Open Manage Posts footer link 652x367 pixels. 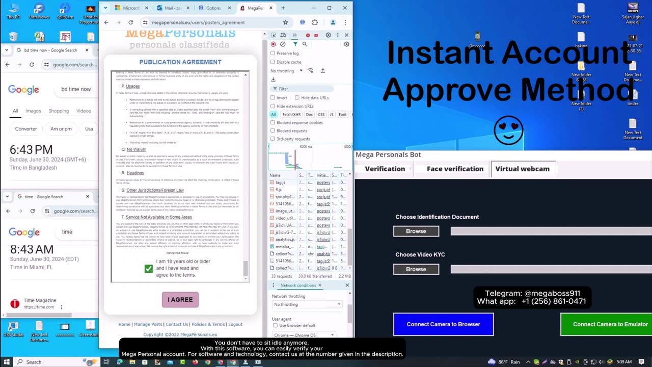[148, 324]
